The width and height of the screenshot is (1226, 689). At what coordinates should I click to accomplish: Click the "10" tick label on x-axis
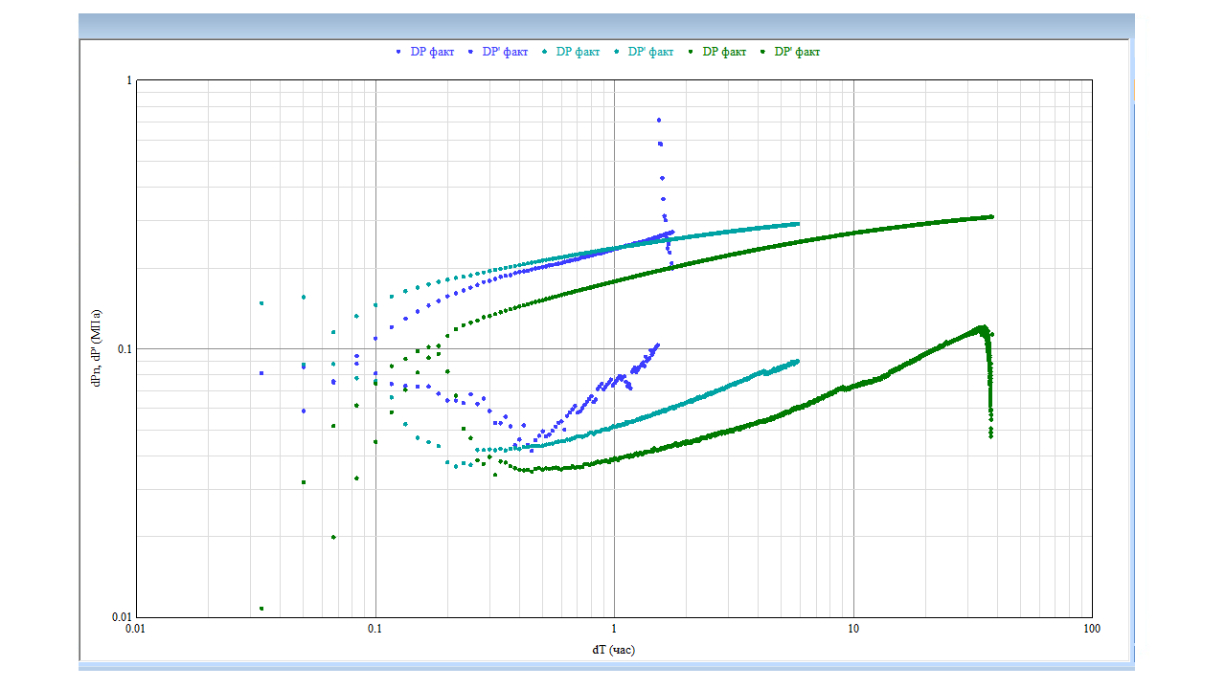click(x=852, y=629)
